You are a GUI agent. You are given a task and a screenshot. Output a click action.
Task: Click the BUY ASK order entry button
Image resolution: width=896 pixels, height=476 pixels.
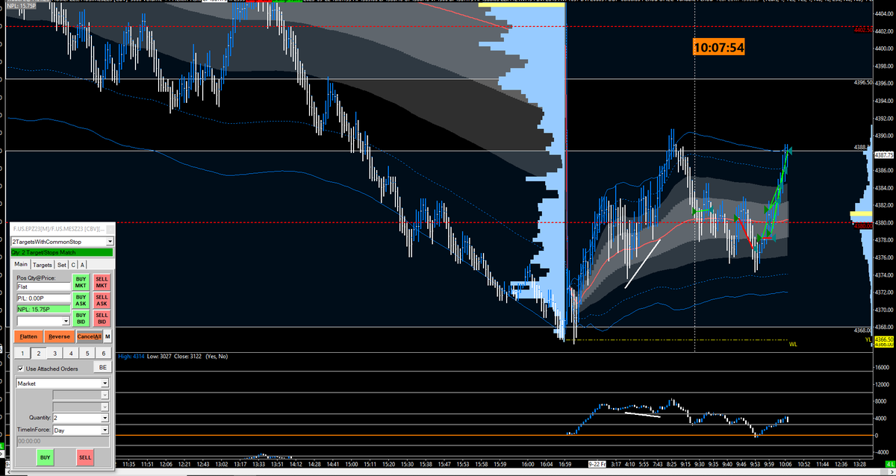(82, 300)
